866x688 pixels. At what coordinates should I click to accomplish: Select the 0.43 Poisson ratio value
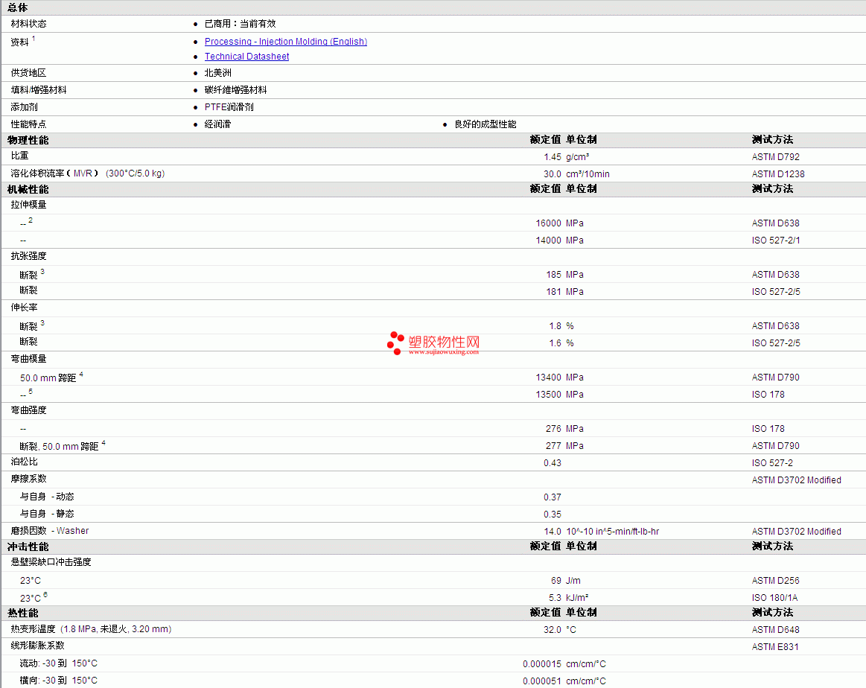pyautogui.click(x=553, y=462)
